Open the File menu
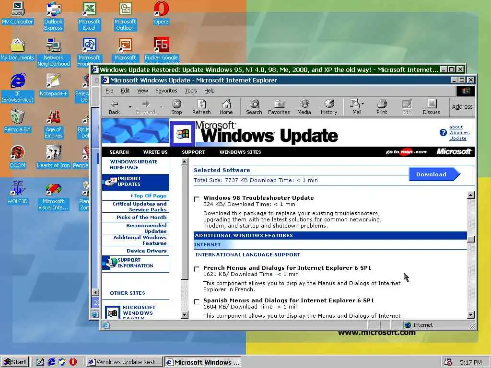This screenshot has width=491, height=368. coord(110,91)
